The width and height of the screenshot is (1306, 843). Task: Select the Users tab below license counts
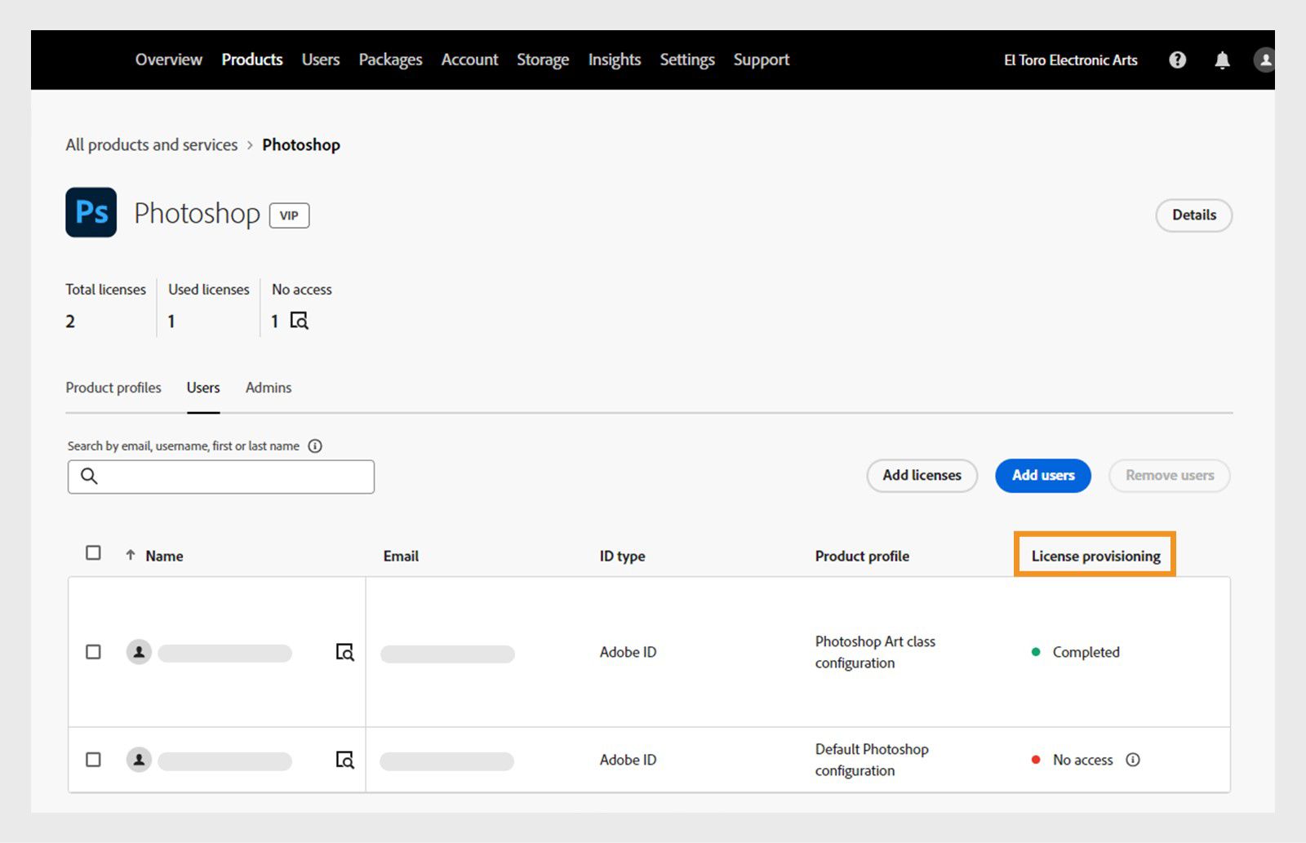click(x=203, y=388)
